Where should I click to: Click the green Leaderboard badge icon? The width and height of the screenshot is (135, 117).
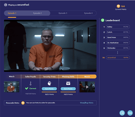103,20
